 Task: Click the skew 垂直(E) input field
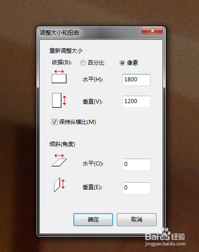136,188
